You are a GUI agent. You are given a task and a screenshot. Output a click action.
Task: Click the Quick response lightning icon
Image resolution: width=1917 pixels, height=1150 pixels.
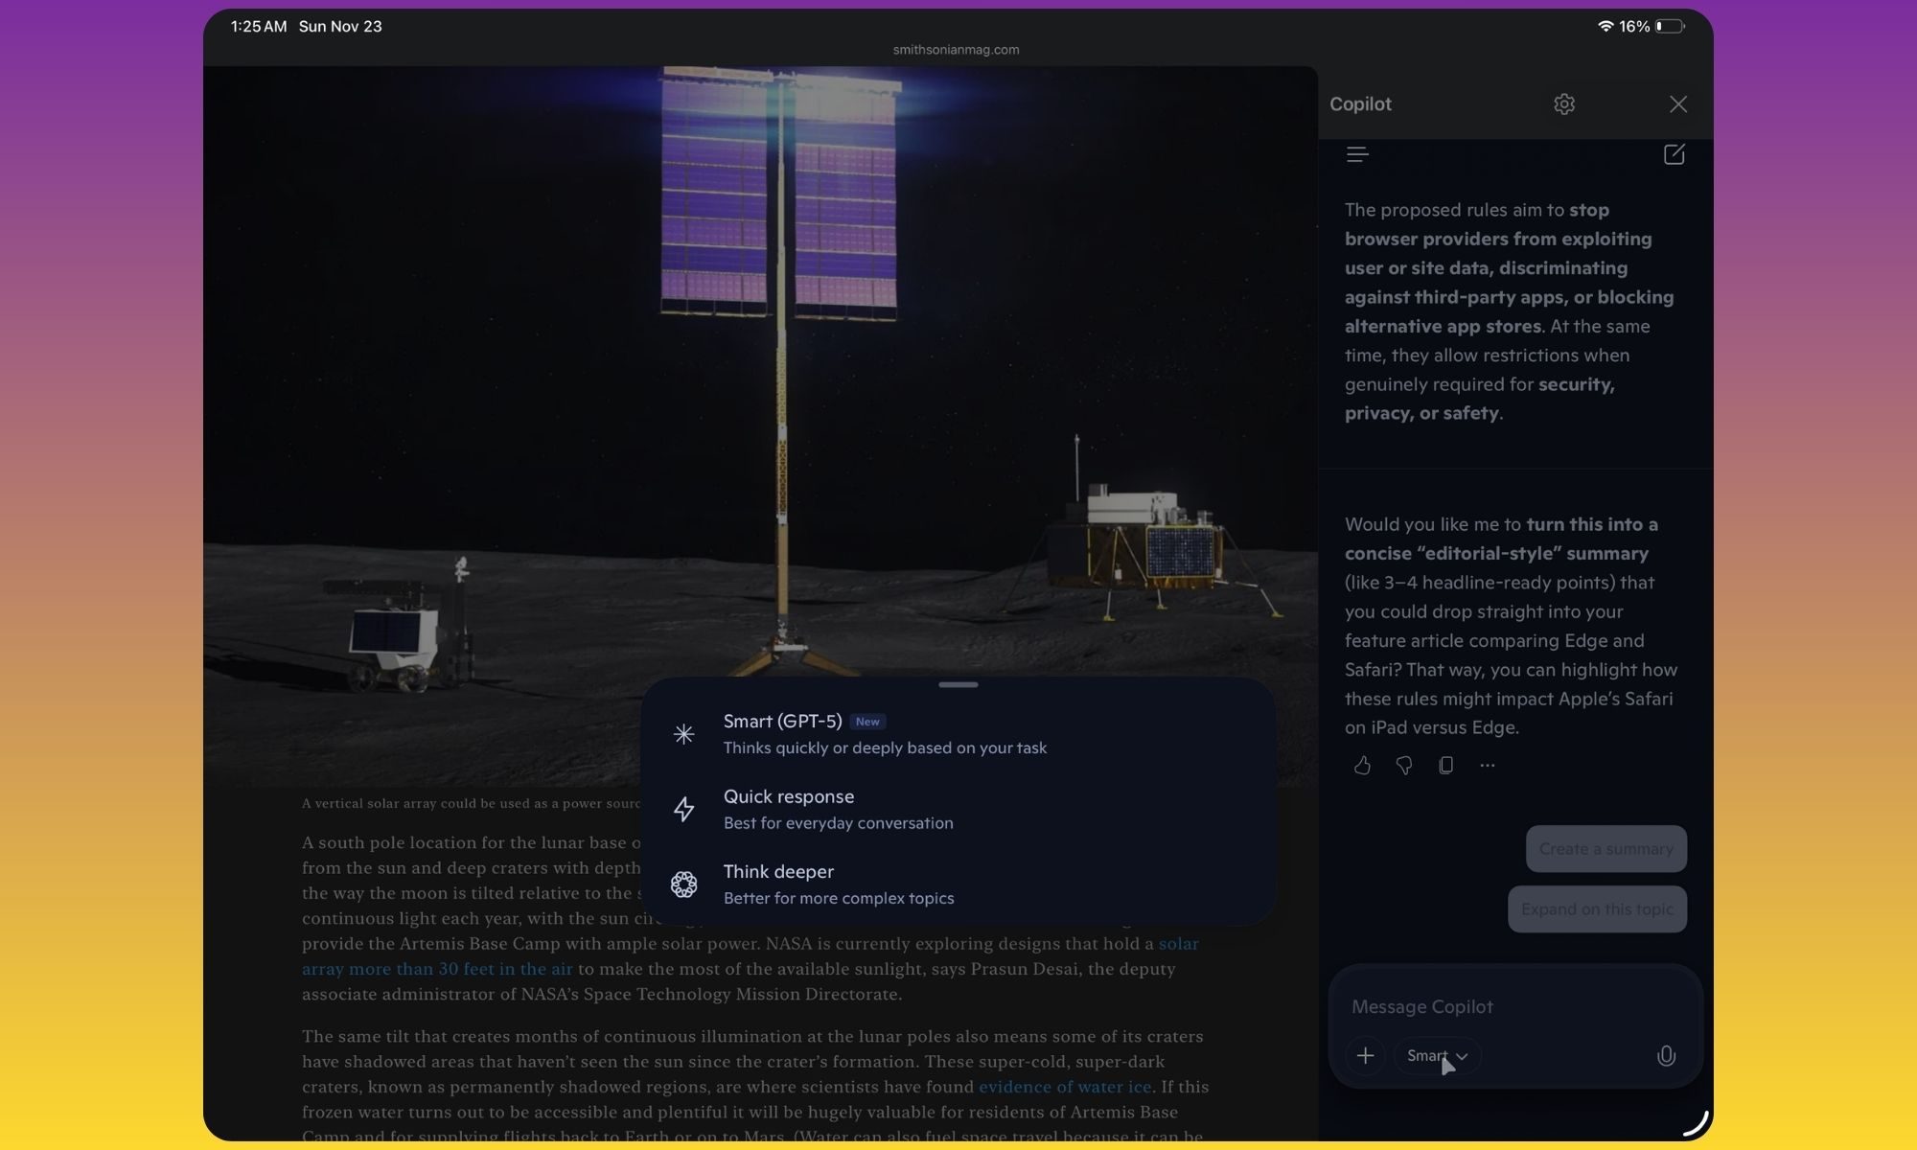click(x=683, y=809)
